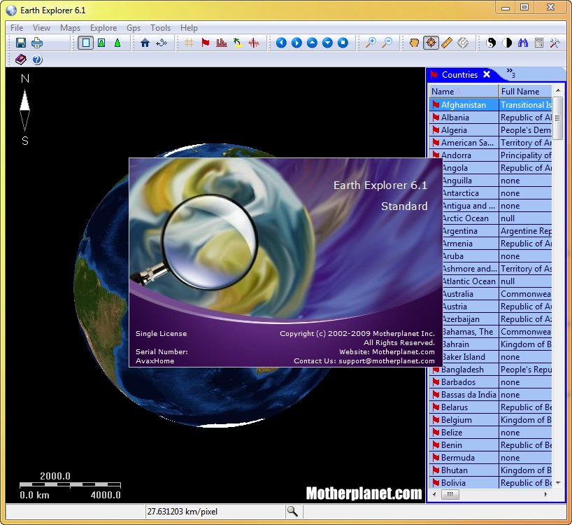Screen dimensions: 572x525
Task: Close the Countries tab with X
Action: 487,74
